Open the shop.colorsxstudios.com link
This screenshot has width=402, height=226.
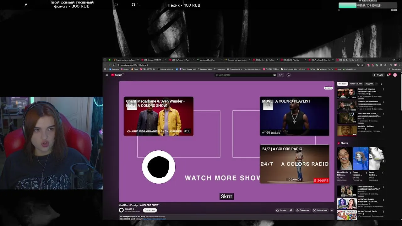[x=154, y=219]
